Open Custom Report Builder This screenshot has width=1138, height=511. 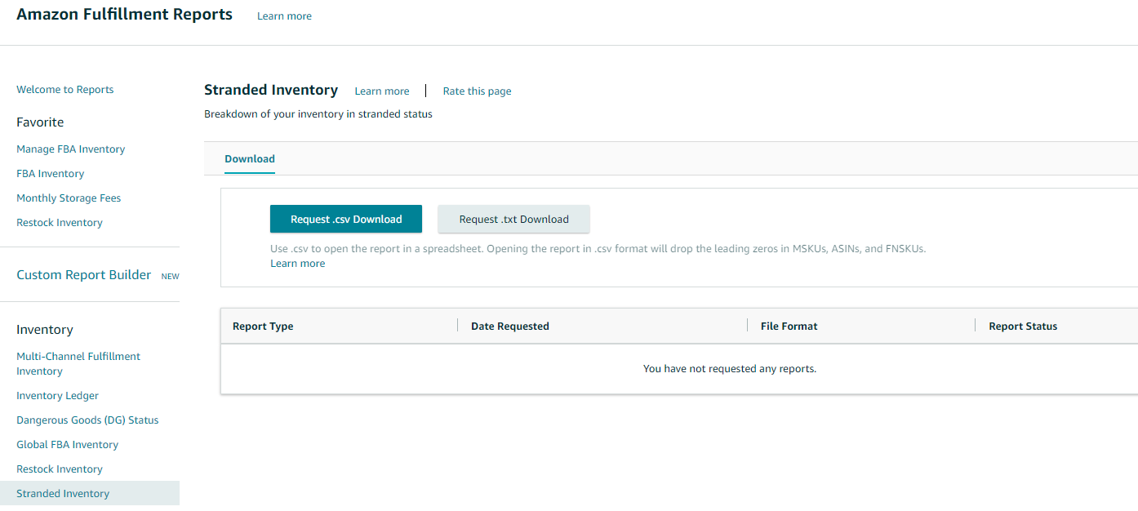point(84,275)
